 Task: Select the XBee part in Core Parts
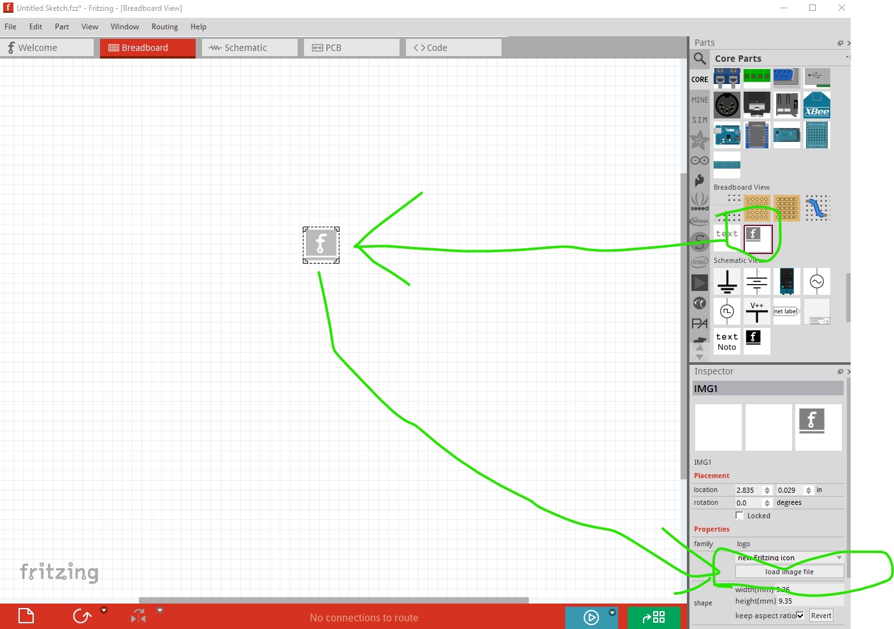[816, 105]
